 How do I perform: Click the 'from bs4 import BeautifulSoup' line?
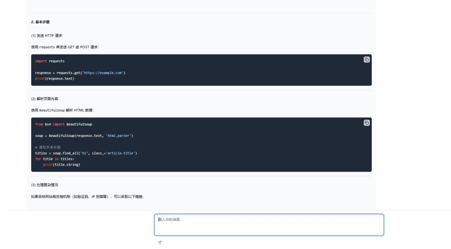63,124
